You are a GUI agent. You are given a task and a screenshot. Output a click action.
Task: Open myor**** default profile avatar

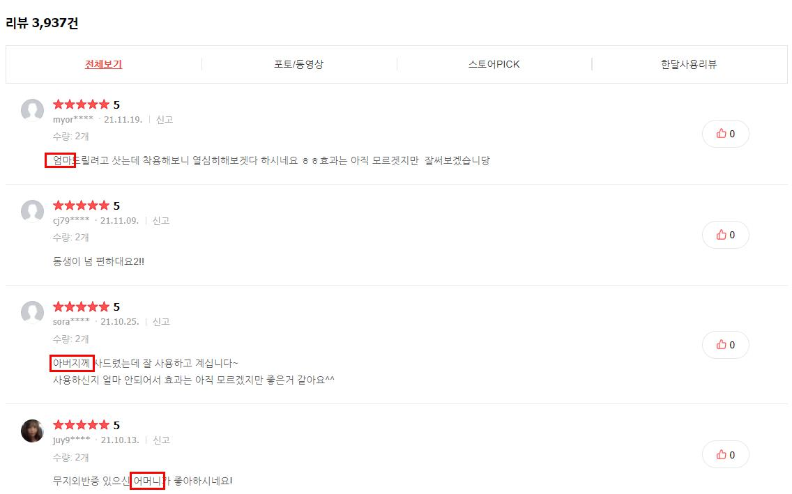pyautogui.click(x=32, y=110)
